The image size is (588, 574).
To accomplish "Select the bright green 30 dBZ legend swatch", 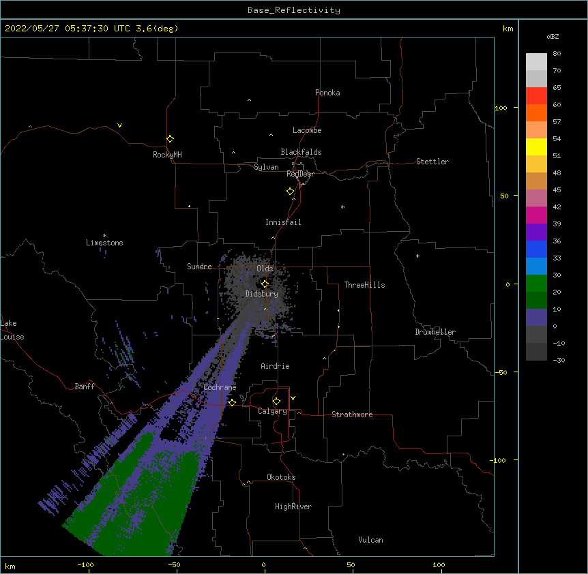I will pos(536,284).
